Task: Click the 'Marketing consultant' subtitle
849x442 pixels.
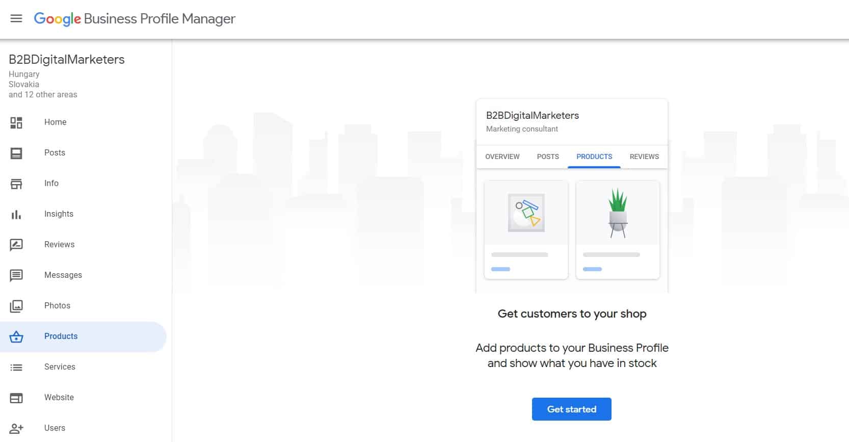Action: [522, 129]
